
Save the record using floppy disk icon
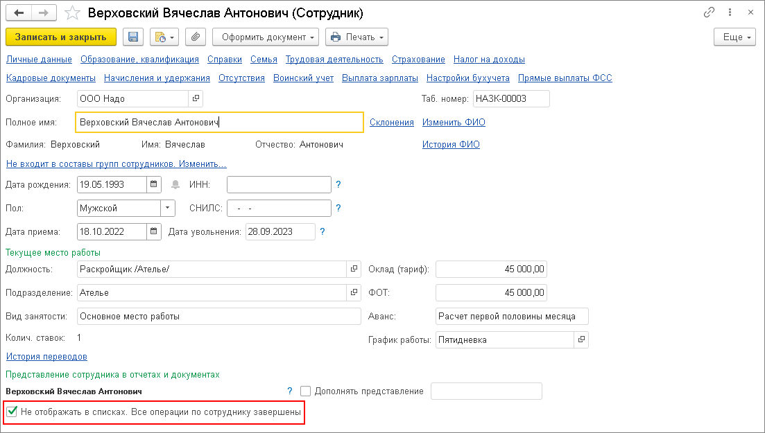tap(133, 37)
